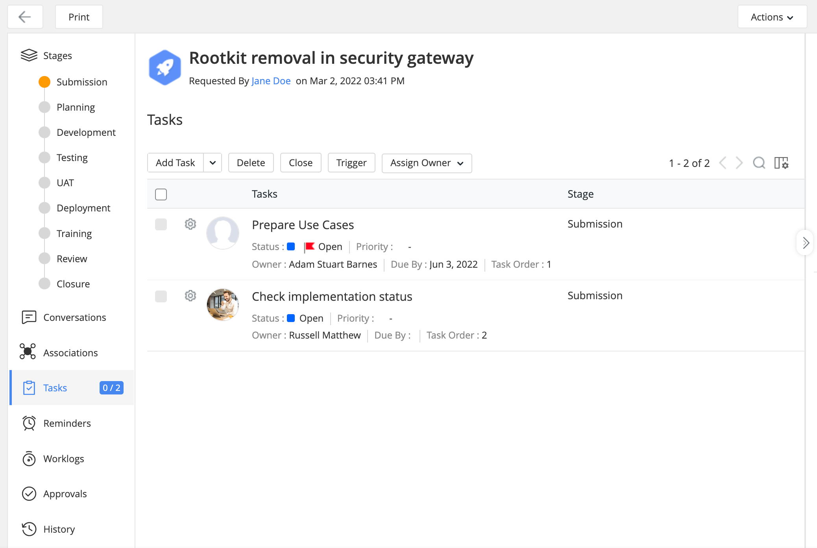Check the Prepare Use Cases task checkbox

point(161,224)
